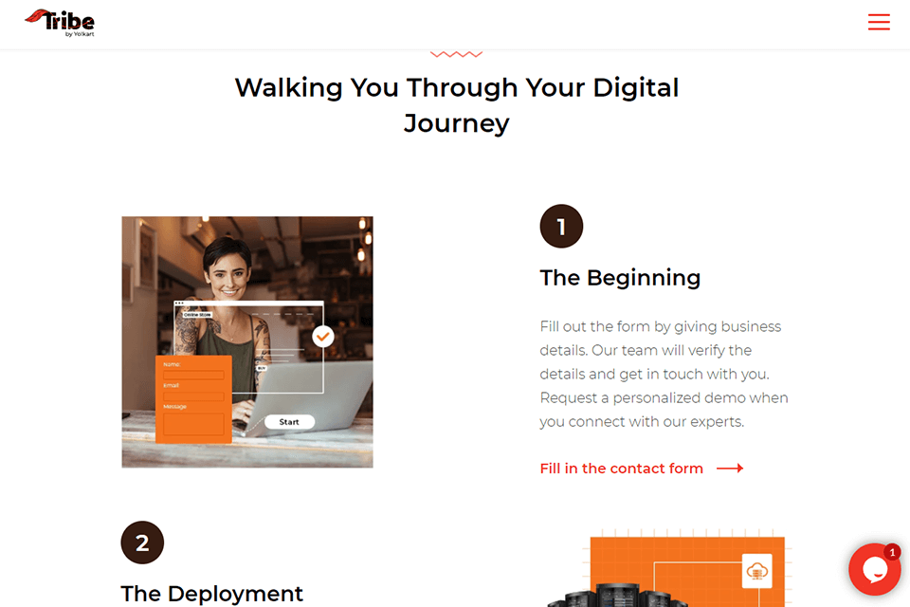Click the orange checkmark icon on image
910x607 pixels.
(323, 337)
